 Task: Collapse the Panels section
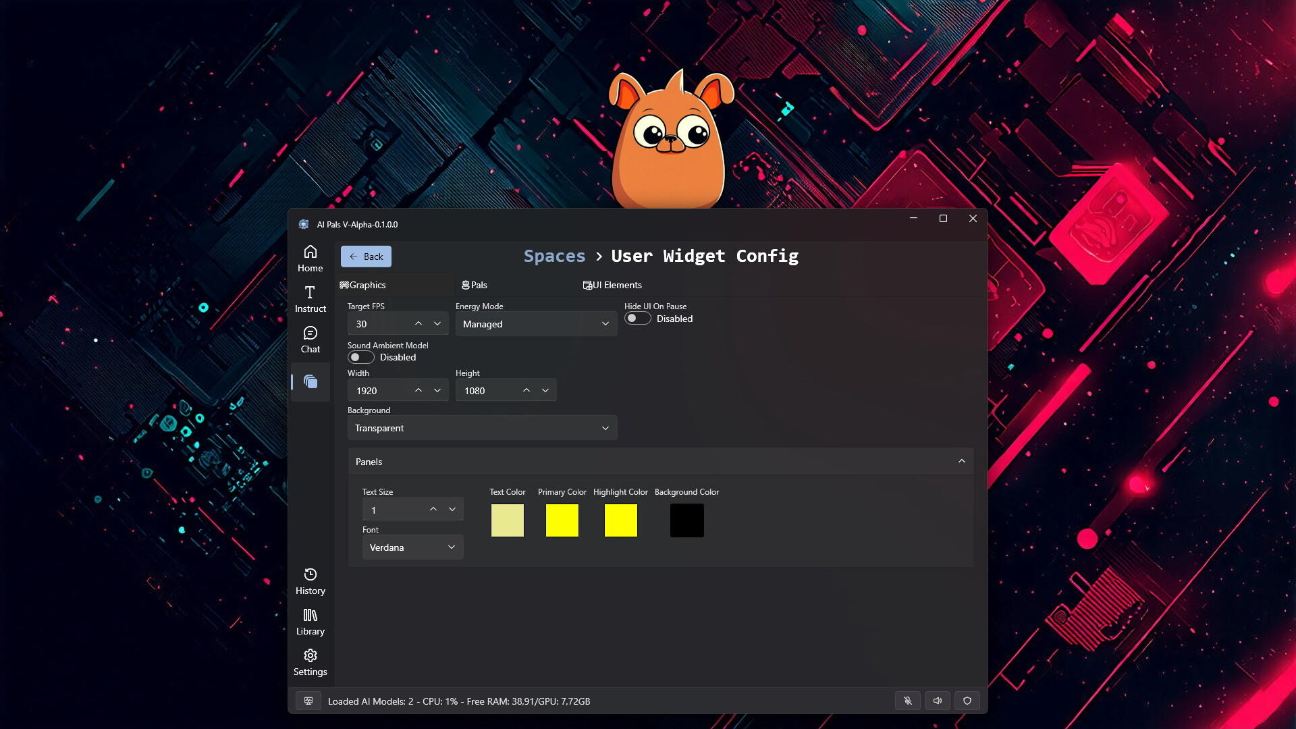(962, 461)
